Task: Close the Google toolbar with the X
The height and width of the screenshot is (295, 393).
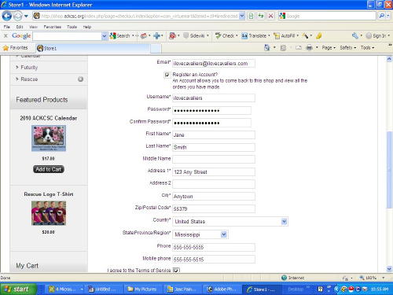Action: [6, 35]
